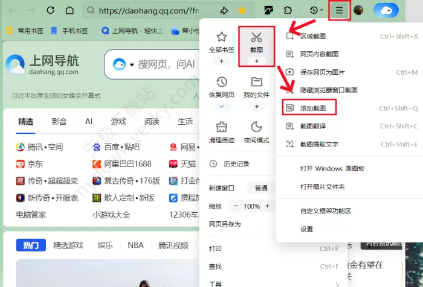Click the forward navigation arrow

pyautogui.click(x=32, y=10)
